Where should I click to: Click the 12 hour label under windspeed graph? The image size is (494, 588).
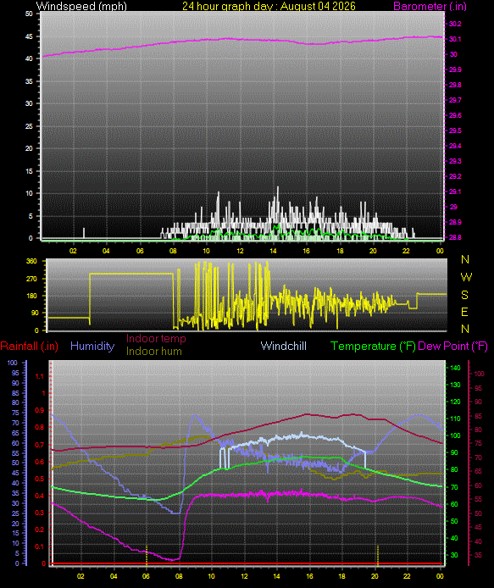(x=239, y=251)
